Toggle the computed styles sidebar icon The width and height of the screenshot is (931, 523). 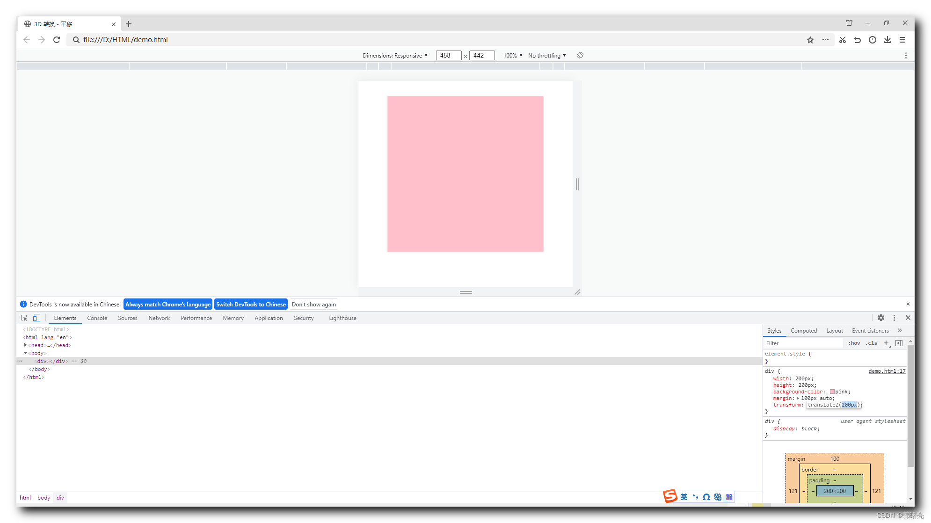tap(899, 343)
